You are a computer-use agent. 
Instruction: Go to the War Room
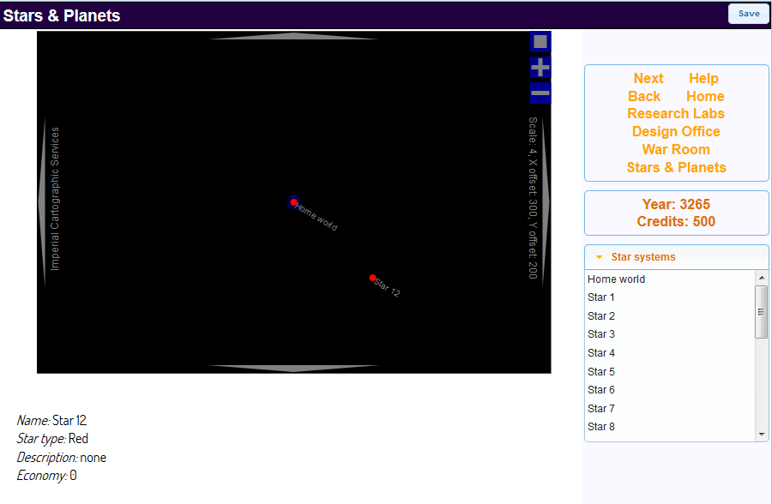(676, 149)
